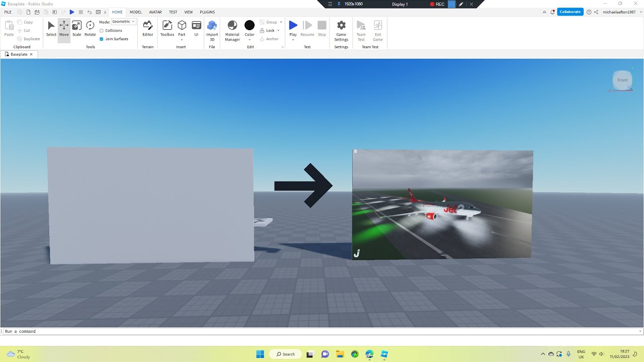
Task: Click the quick-access blue play icon
Action: click(x=72, y=12)
